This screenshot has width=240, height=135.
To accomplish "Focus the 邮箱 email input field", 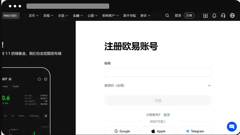I will 158,72.
